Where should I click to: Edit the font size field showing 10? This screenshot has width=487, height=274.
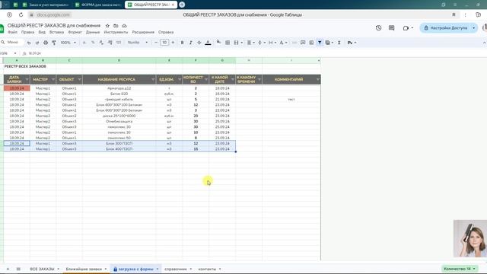(164, 43)
